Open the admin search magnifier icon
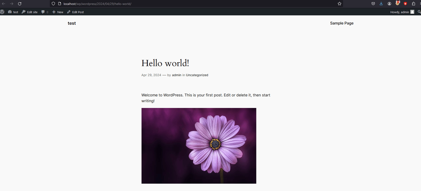421x191 pixels. [419, 12]
